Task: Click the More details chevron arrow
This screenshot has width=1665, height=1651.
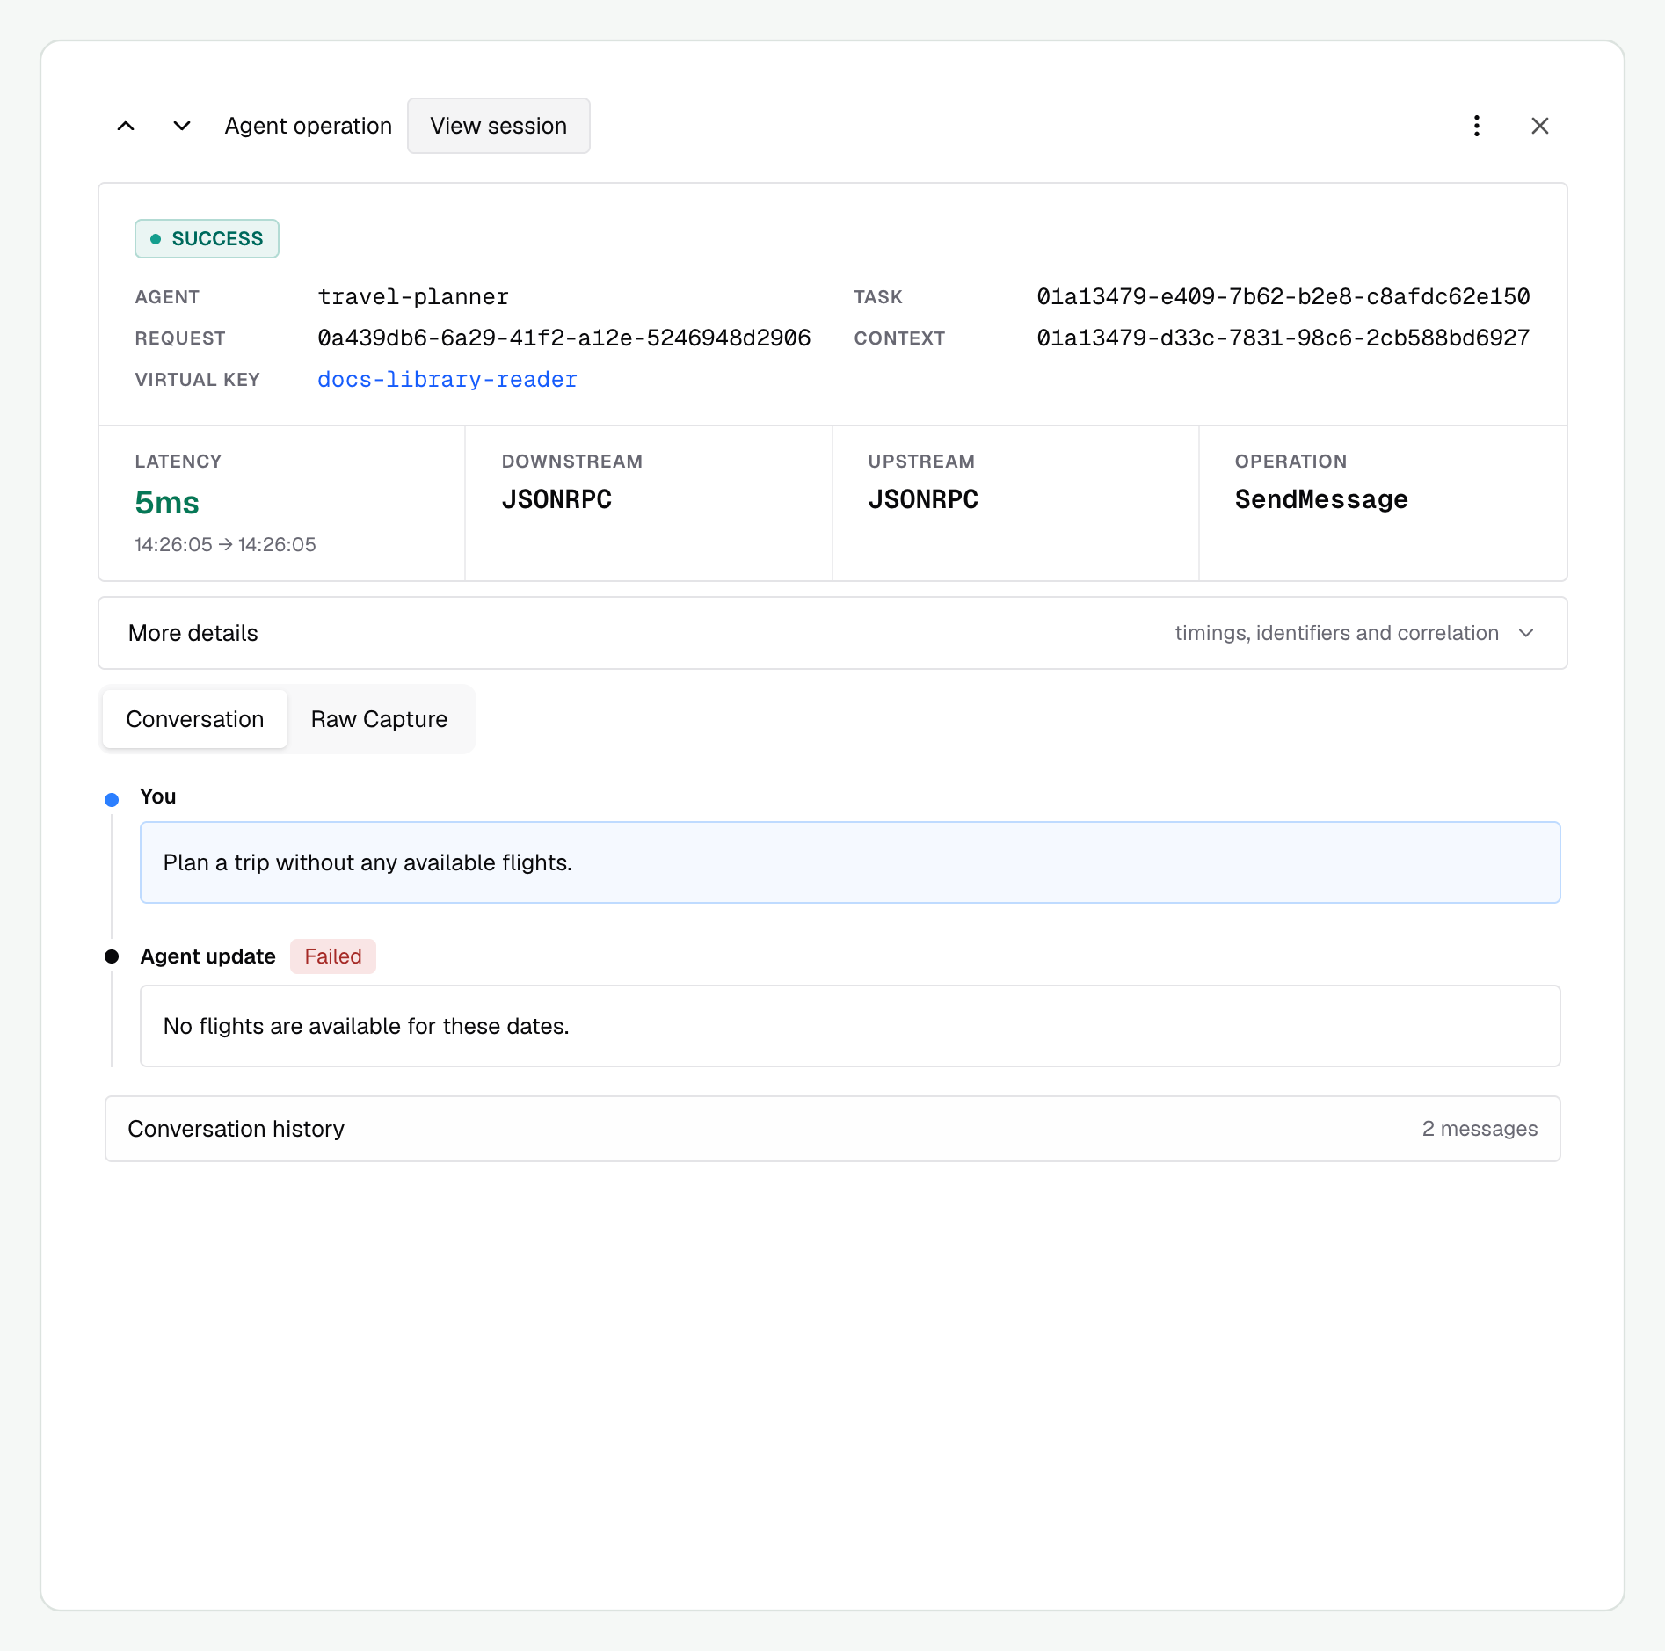Action: 1526,633
